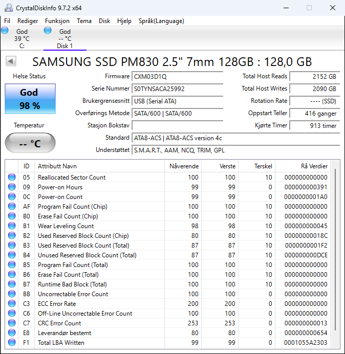Click the CRC Error Count attribute name
345x354 pixels.
59,323
